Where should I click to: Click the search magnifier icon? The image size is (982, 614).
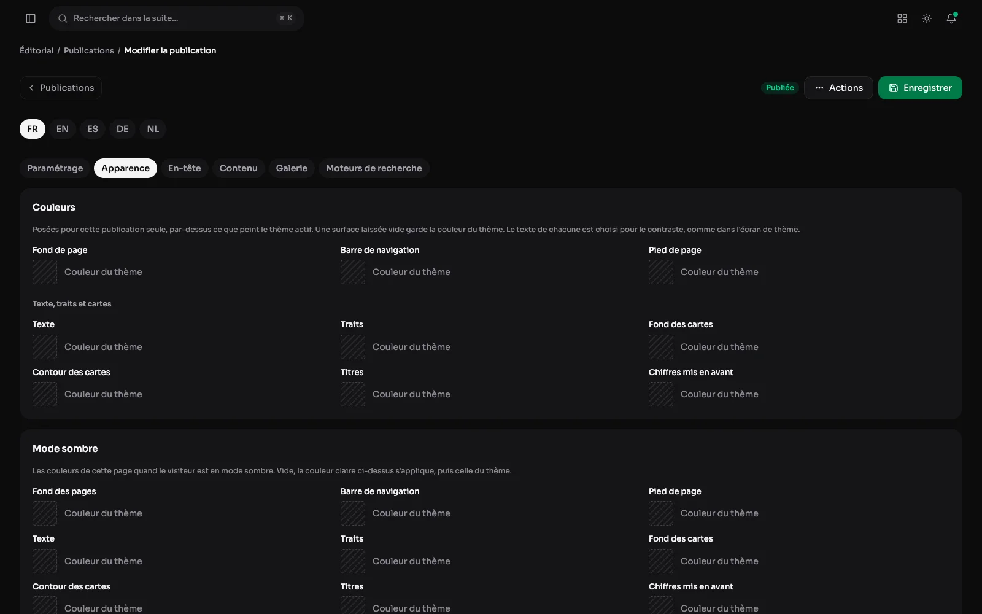[x=63, y=18]
